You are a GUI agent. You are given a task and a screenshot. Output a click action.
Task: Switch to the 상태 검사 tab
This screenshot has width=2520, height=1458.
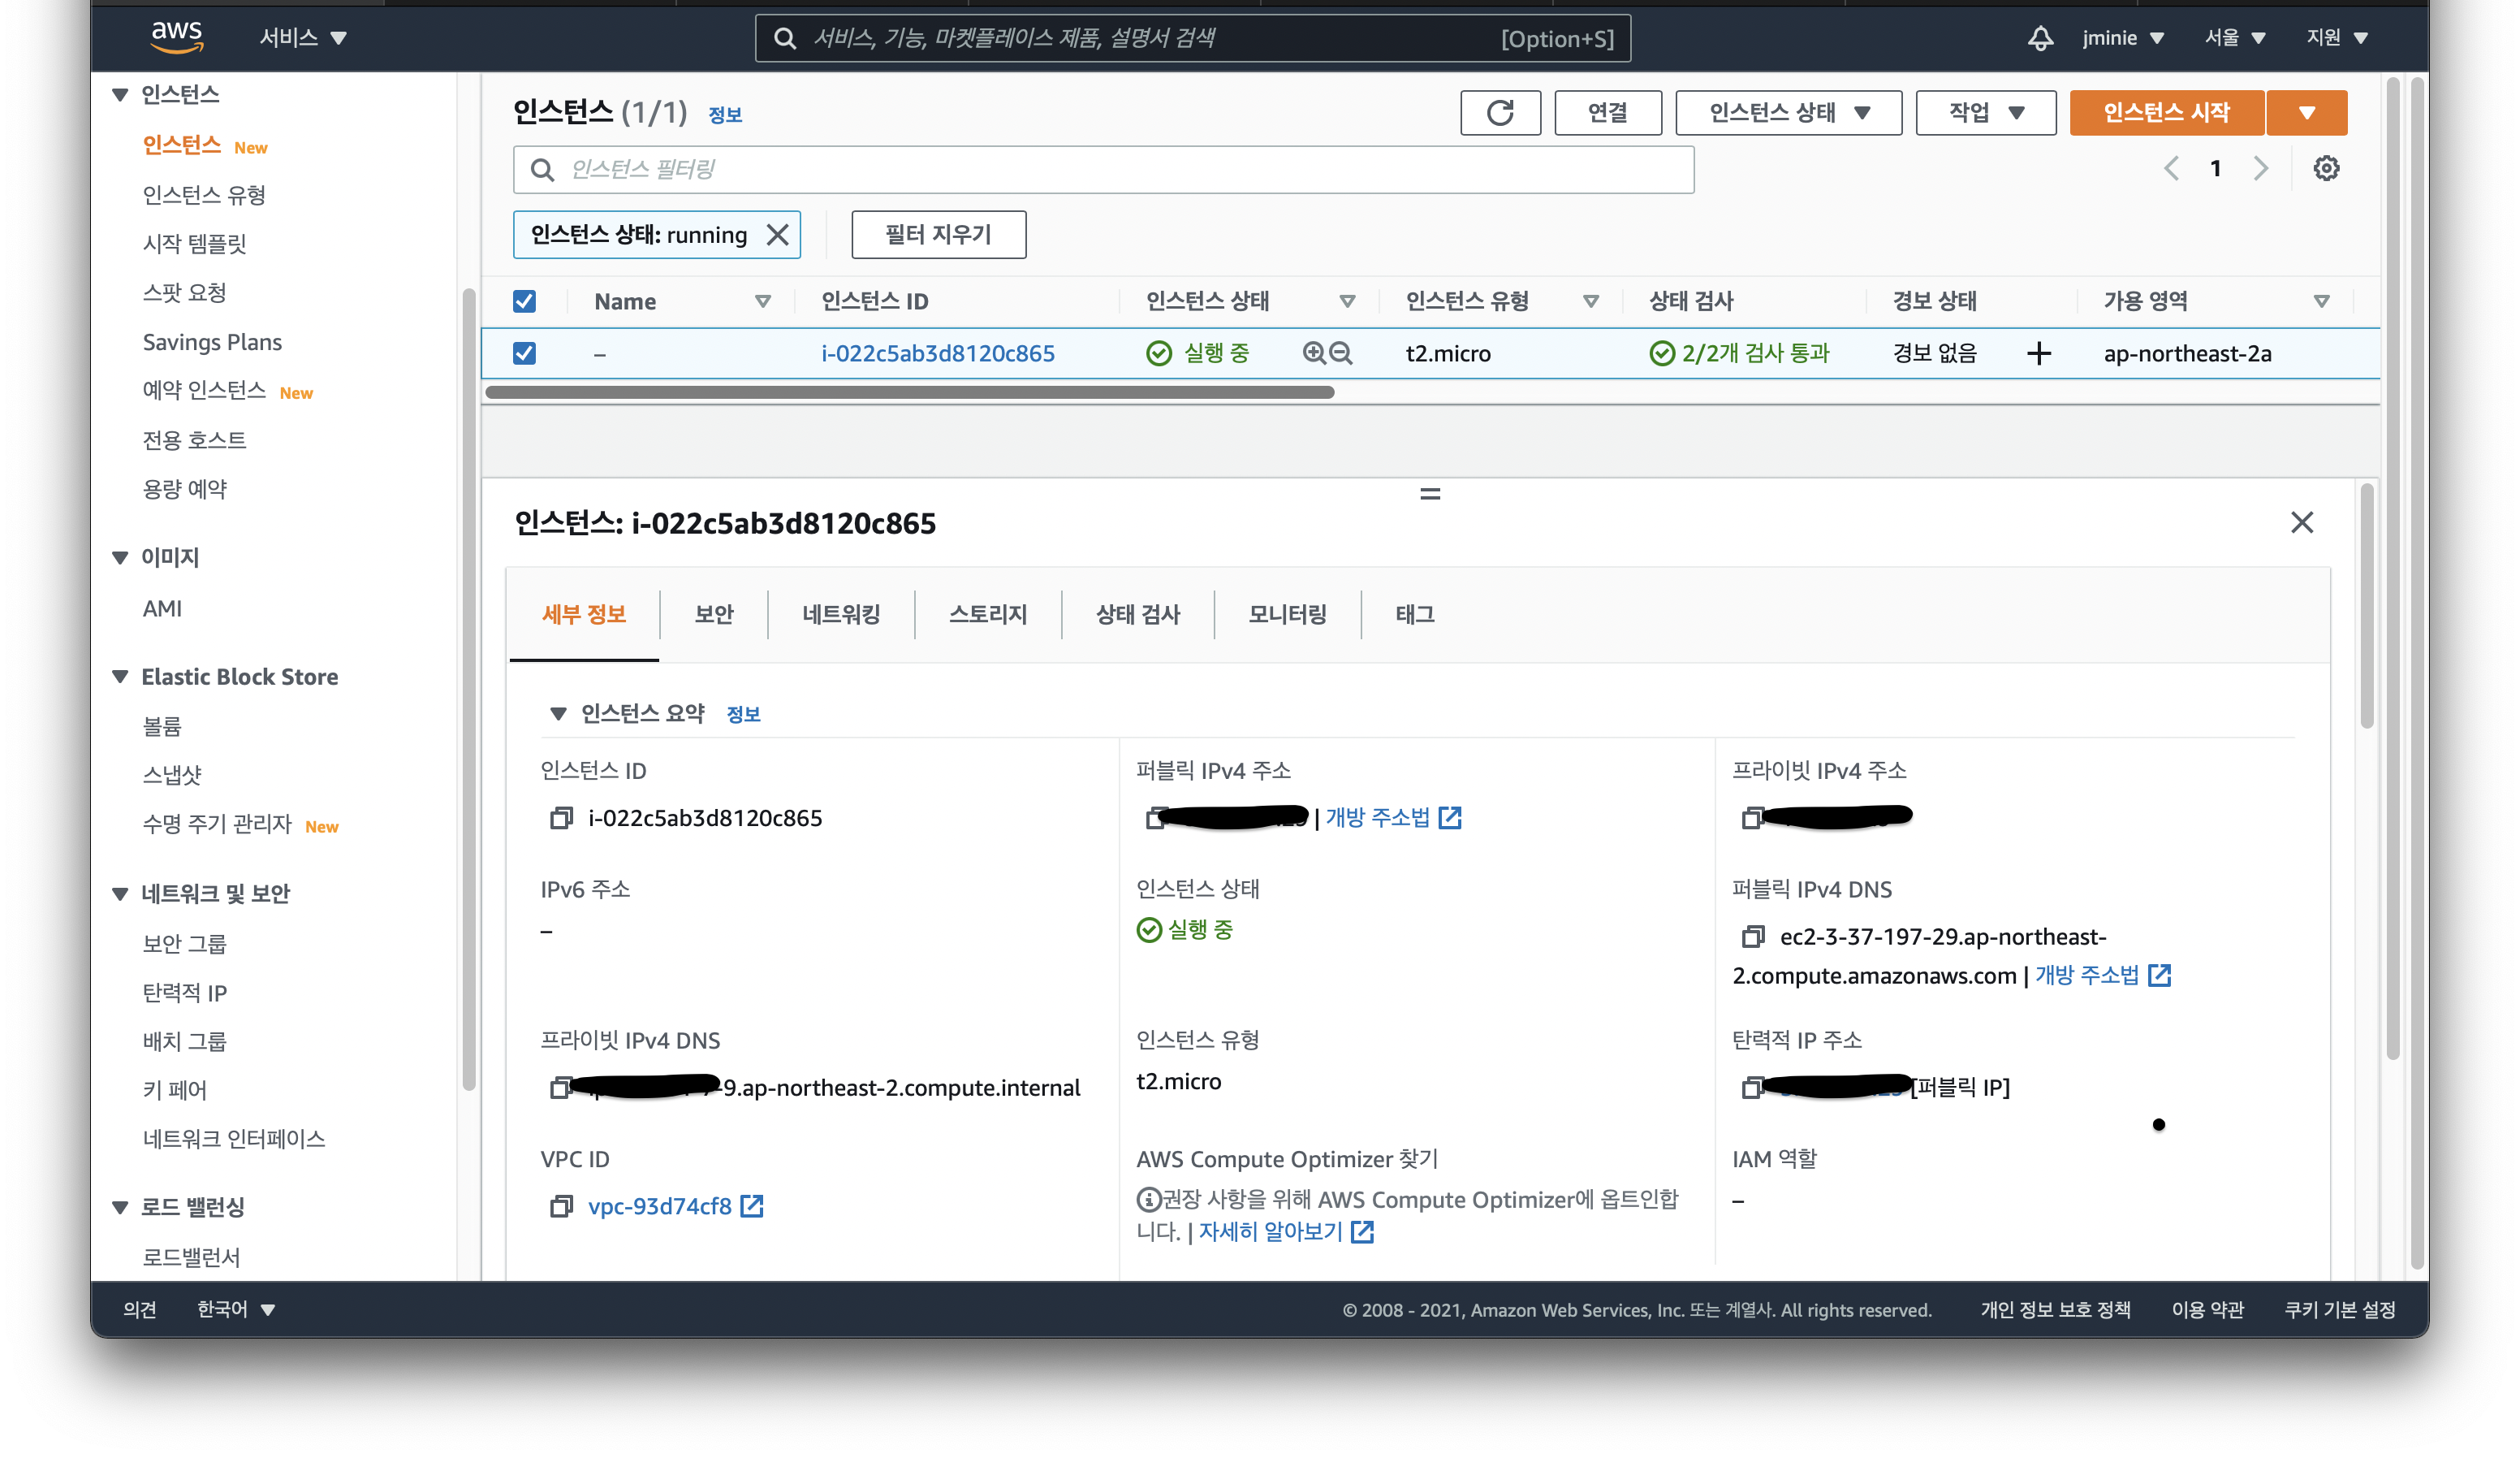1138,614
